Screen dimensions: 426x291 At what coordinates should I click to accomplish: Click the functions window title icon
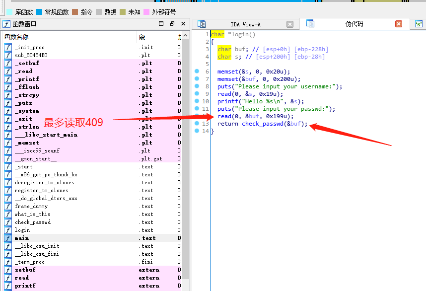click(6, 24)
